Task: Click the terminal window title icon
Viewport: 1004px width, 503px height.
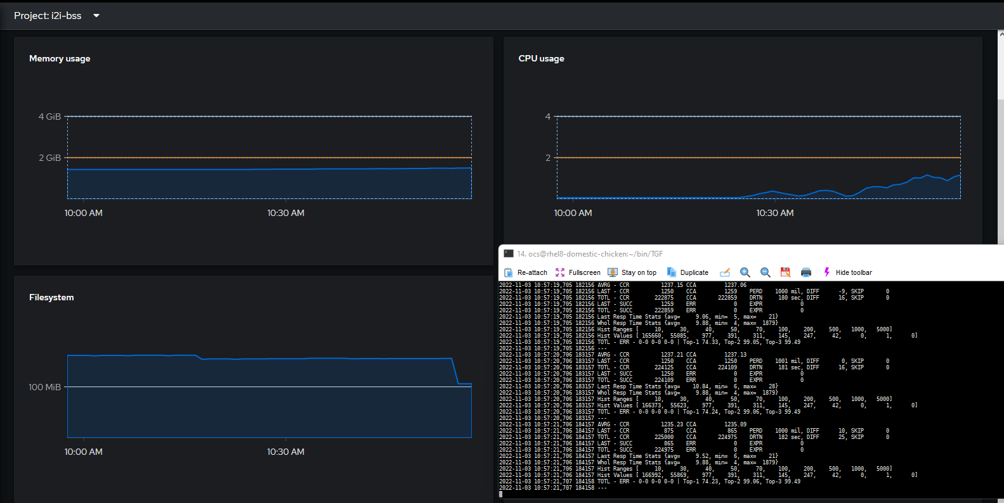Action: 509,253
